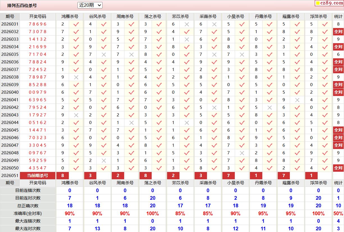Viewport: 344px width, 232px height.
Task: Click the 统计 header in the top row
Action: (x=338, y=17)
